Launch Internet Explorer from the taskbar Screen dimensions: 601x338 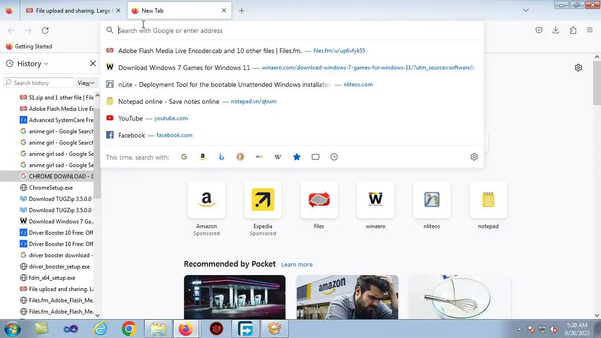(x=100, y=329)
